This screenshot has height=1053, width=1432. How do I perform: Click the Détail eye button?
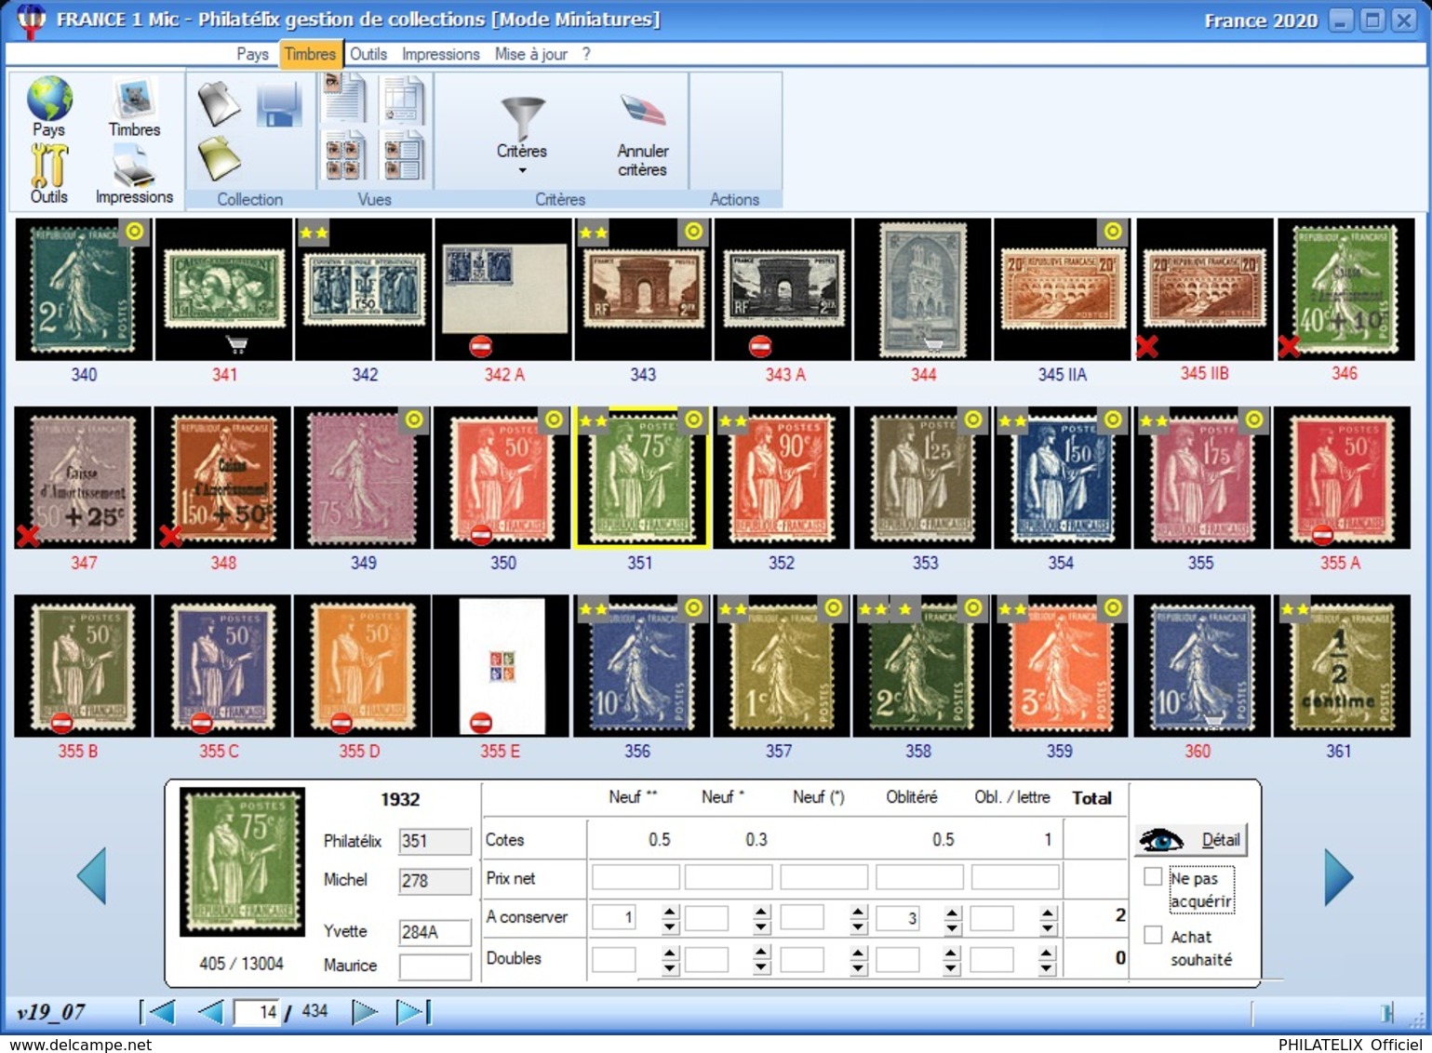[1190, 840]
